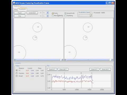This screenshot has height=95, width=127.
Task: Minimize the MOA Stream Clustering window
Action: [107, 3]
